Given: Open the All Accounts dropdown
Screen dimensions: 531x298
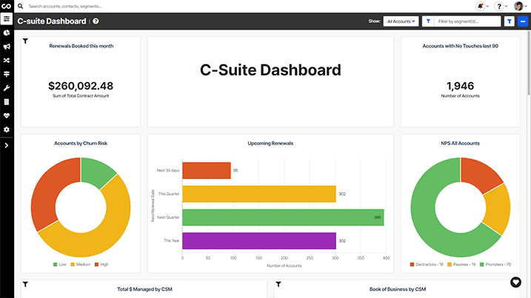Looking at the screenshot, I should (401, 21).
